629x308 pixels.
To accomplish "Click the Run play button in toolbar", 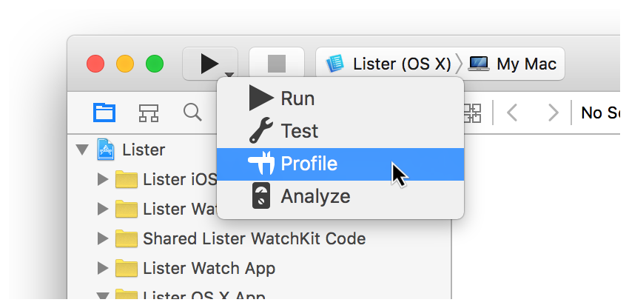I will [x=208, y=64].
